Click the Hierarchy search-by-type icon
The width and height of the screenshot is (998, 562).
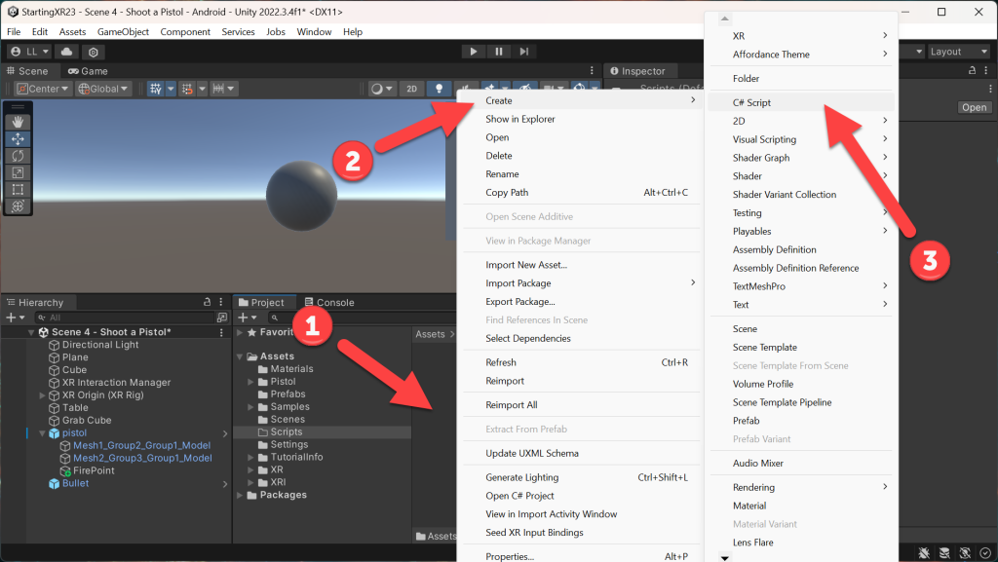pyautogui.click(x=222, y=318)
